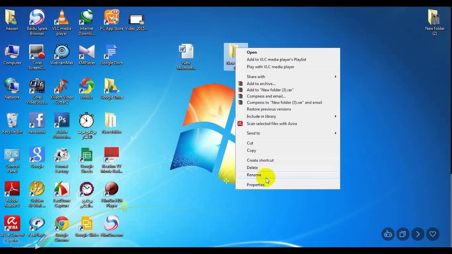The image size is (452, 254).
Task: Select Rename from the context menu
Action: pos(254,175)
